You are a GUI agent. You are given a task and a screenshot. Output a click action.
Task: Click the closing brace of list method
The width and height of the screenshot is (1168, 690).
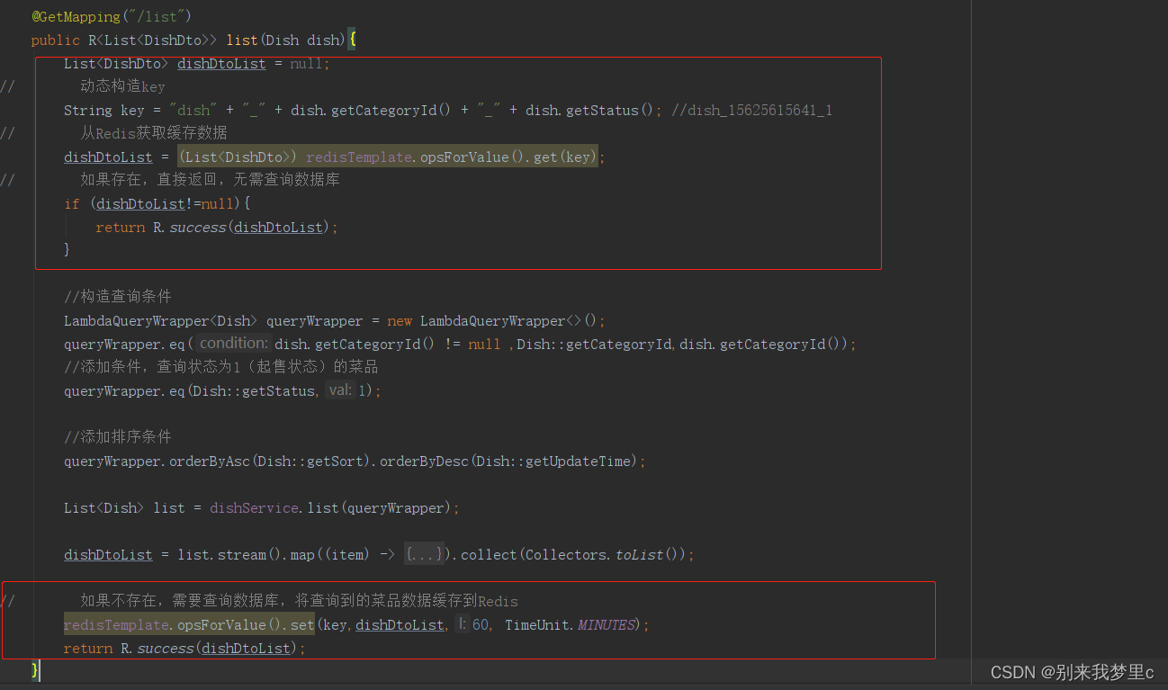tap(35, 670)
